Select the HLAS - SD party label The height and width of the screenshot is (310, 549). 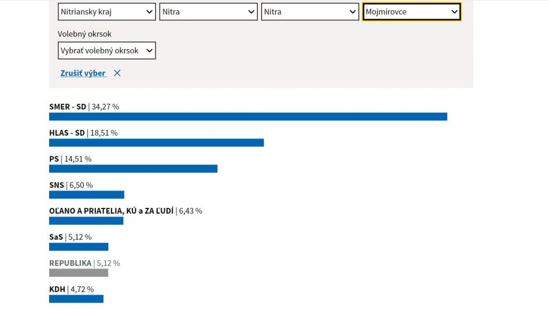pos(67,133)
